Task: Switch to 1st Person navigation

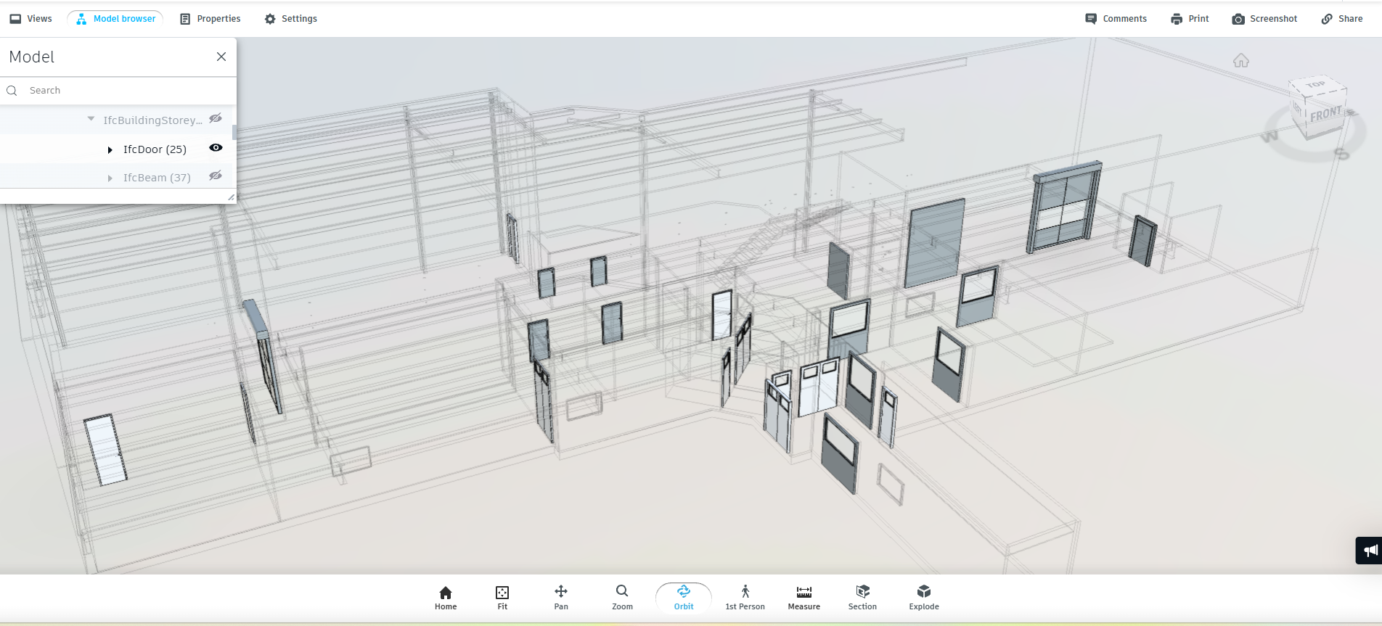Action: [x=745, y=598]
